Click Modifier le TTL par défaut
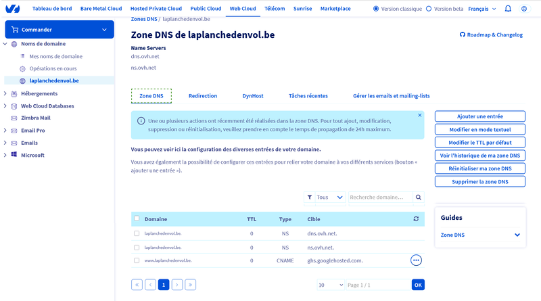This screenshot has height=301, width=541. [480, 142]
